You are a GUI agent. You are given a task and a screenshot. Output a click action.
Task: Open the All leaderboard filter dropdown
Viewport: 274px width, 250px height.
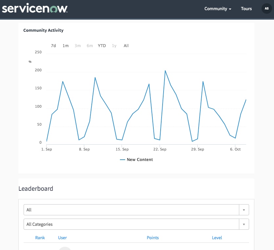[x=136, y=210]
